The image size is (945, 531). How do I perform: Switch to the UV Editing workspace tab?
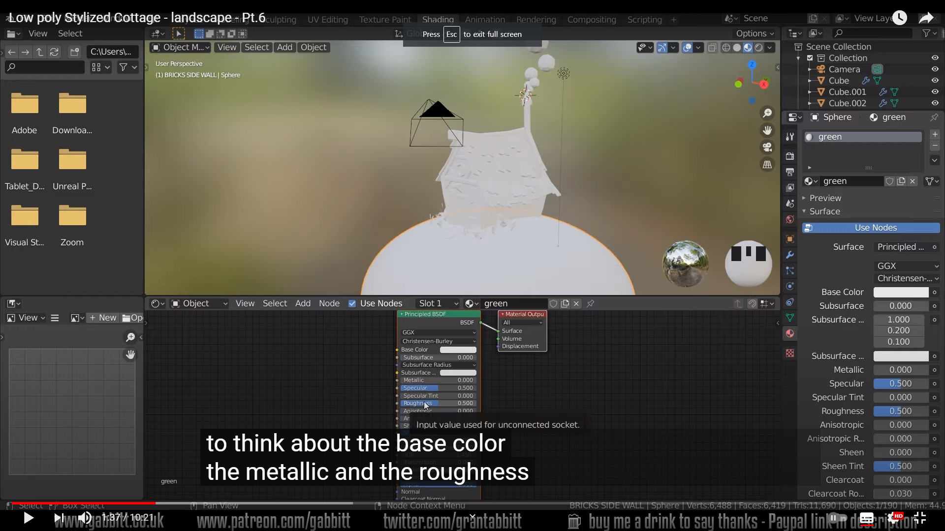[327, 20]
